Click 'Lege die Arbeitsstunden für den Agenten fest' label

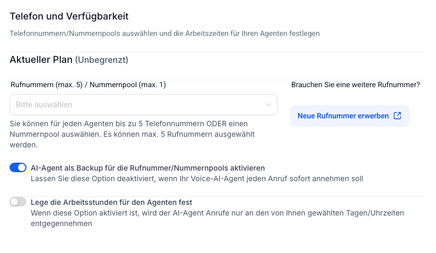click(x=111, y=202)
